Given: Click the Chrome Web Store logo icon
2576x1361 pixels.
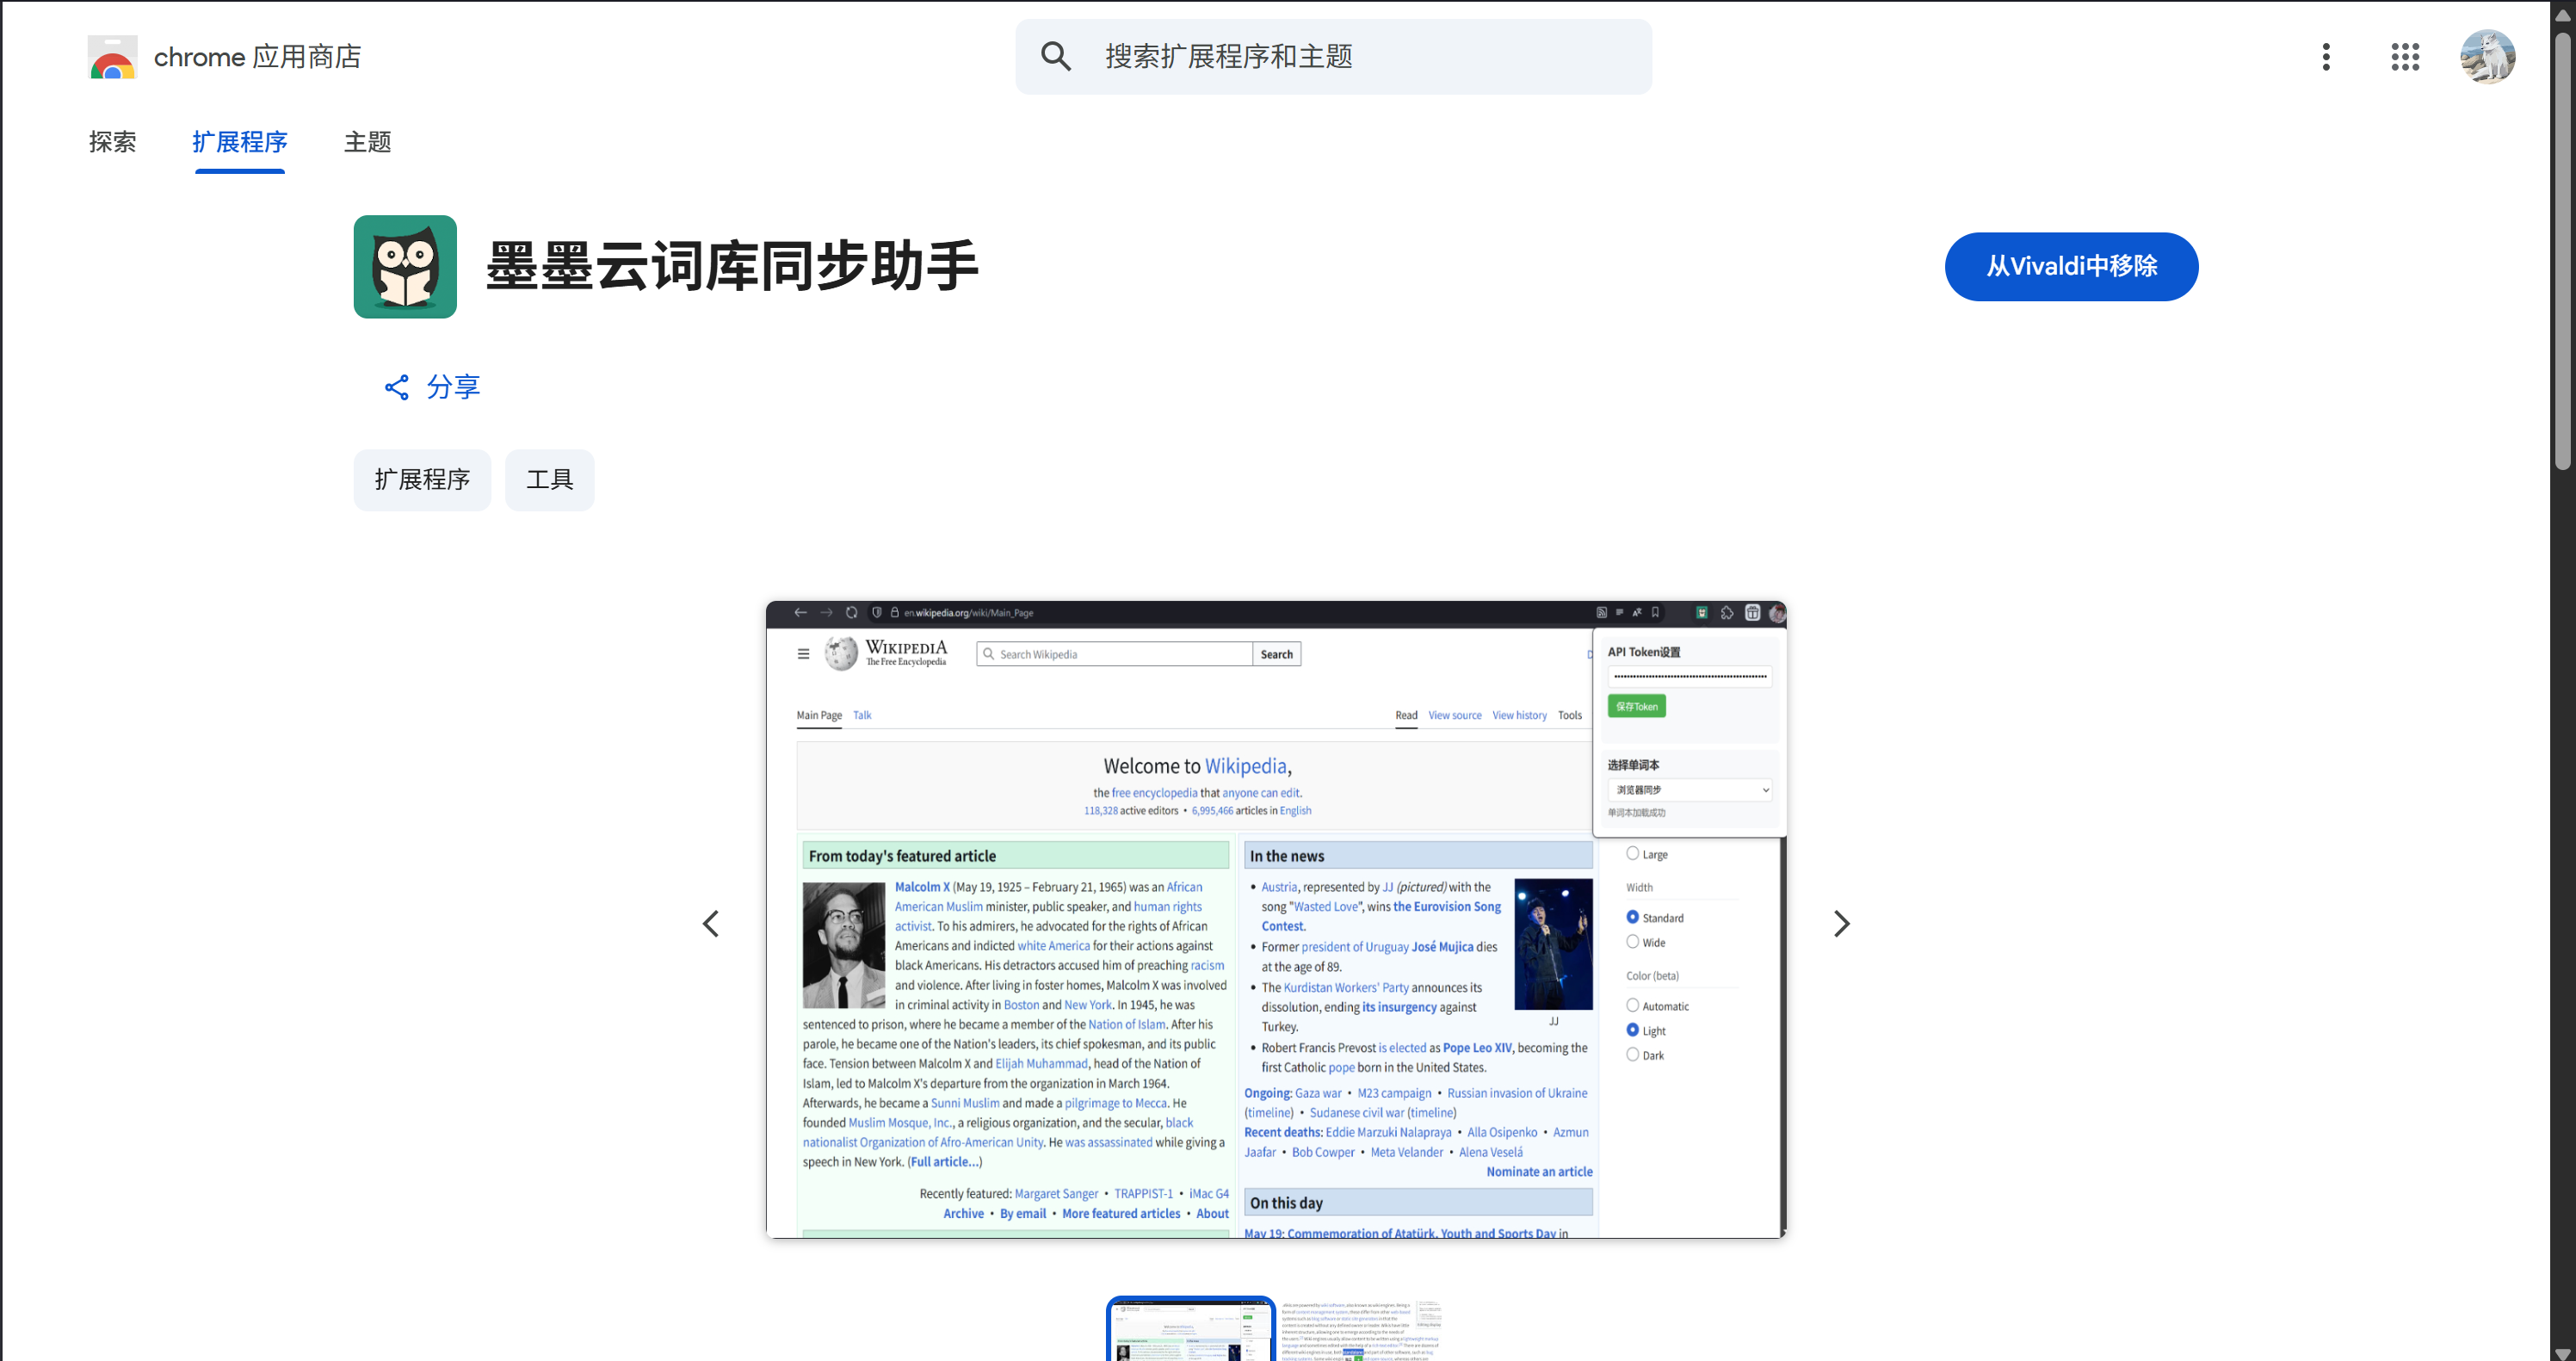Looking at the screenshot, I should (112, 57).
